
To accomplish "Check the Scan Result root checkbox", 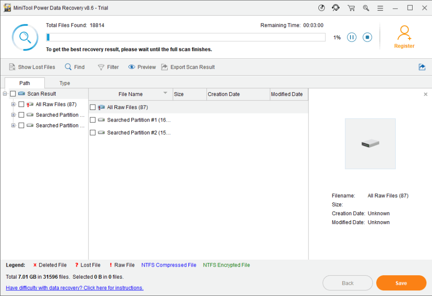I will [x=13, y=94].
